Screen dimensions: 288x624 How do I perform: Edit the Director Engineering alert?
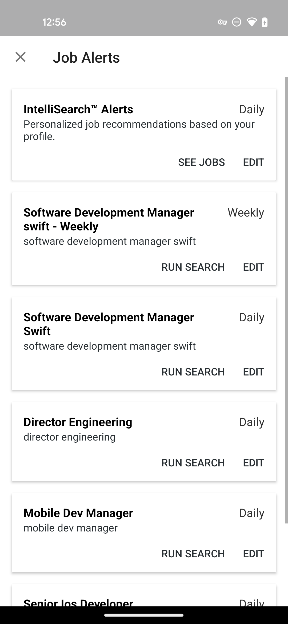pyautogui.click(x=254, y=463)
